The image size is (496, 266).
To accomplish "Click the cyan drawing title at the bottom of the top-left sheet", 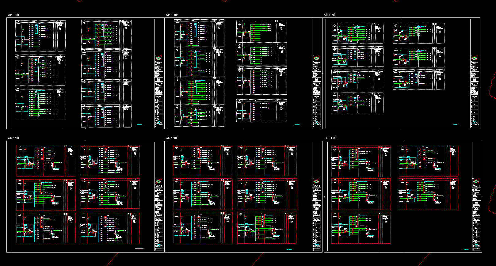I will coord(139,125).
